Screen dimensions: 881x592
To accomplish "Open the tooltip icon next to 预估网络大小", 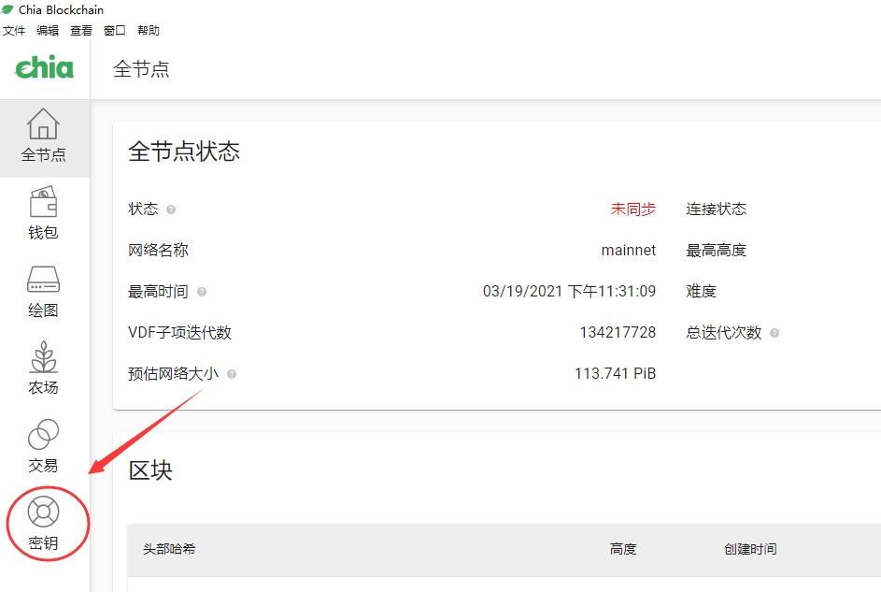I will [231, 374].
